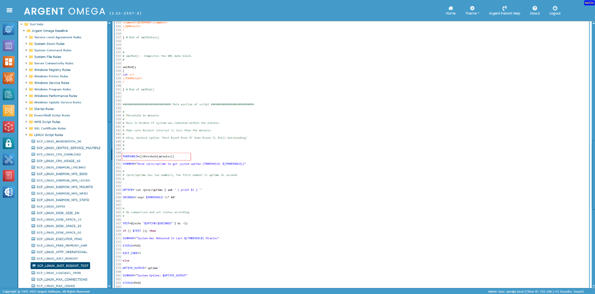Open the clipboard with clock icon
The width and height of the screenshot is (595, 294).
(x=9, y=94)
